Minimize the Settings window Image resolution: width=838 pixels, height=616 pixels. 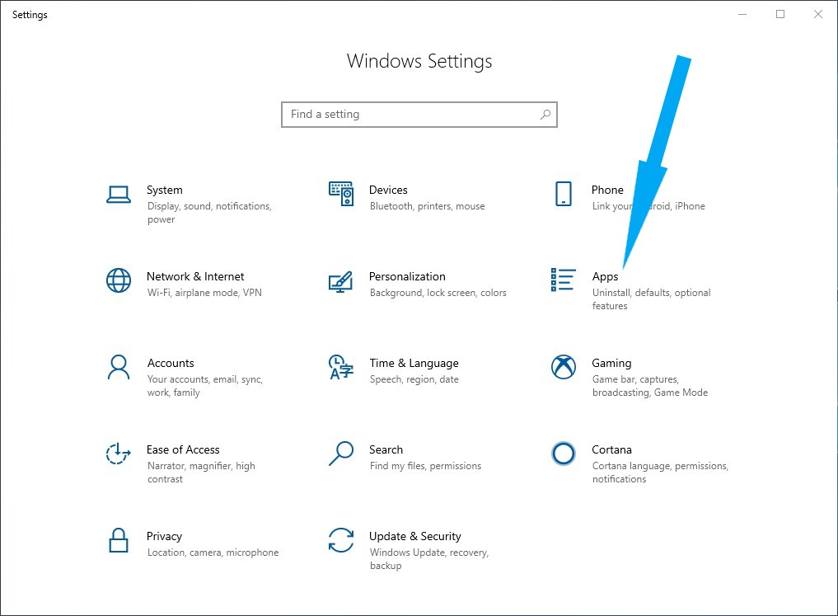click(742, 15)
